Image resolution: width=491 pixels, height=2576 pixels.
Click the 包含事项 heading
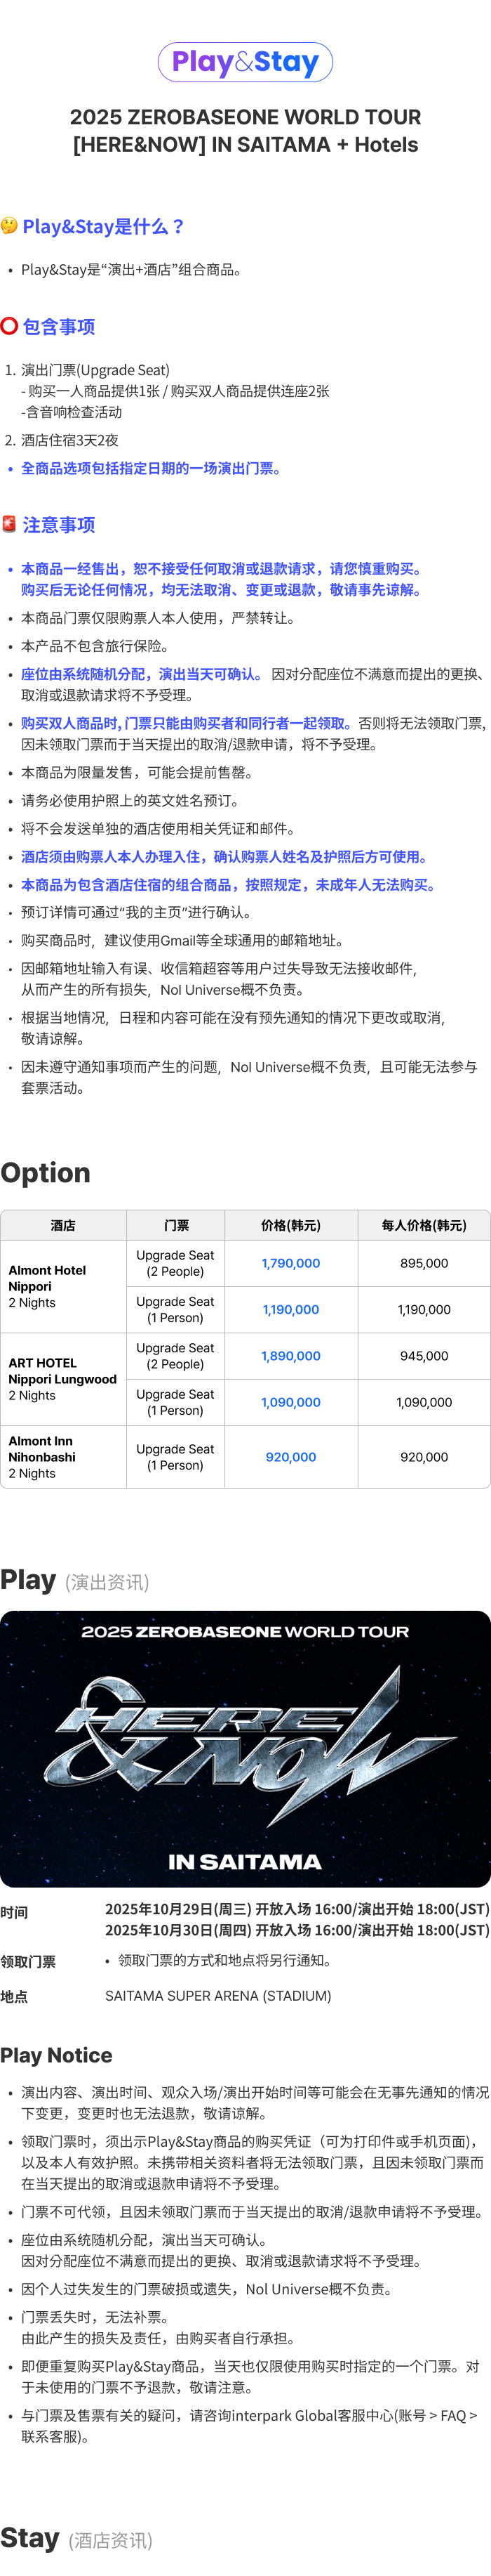(59, 327)
